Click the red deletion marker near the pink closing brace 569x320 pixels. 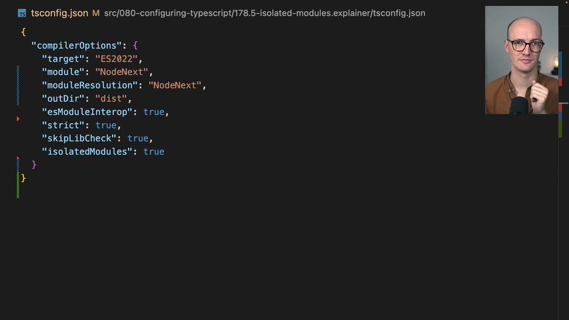coord(18,158)
